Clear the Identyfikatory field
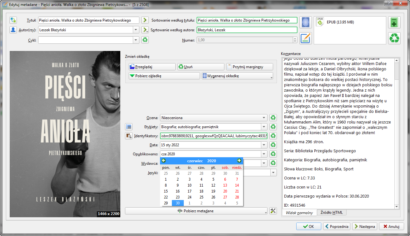 tap(273, 136)
